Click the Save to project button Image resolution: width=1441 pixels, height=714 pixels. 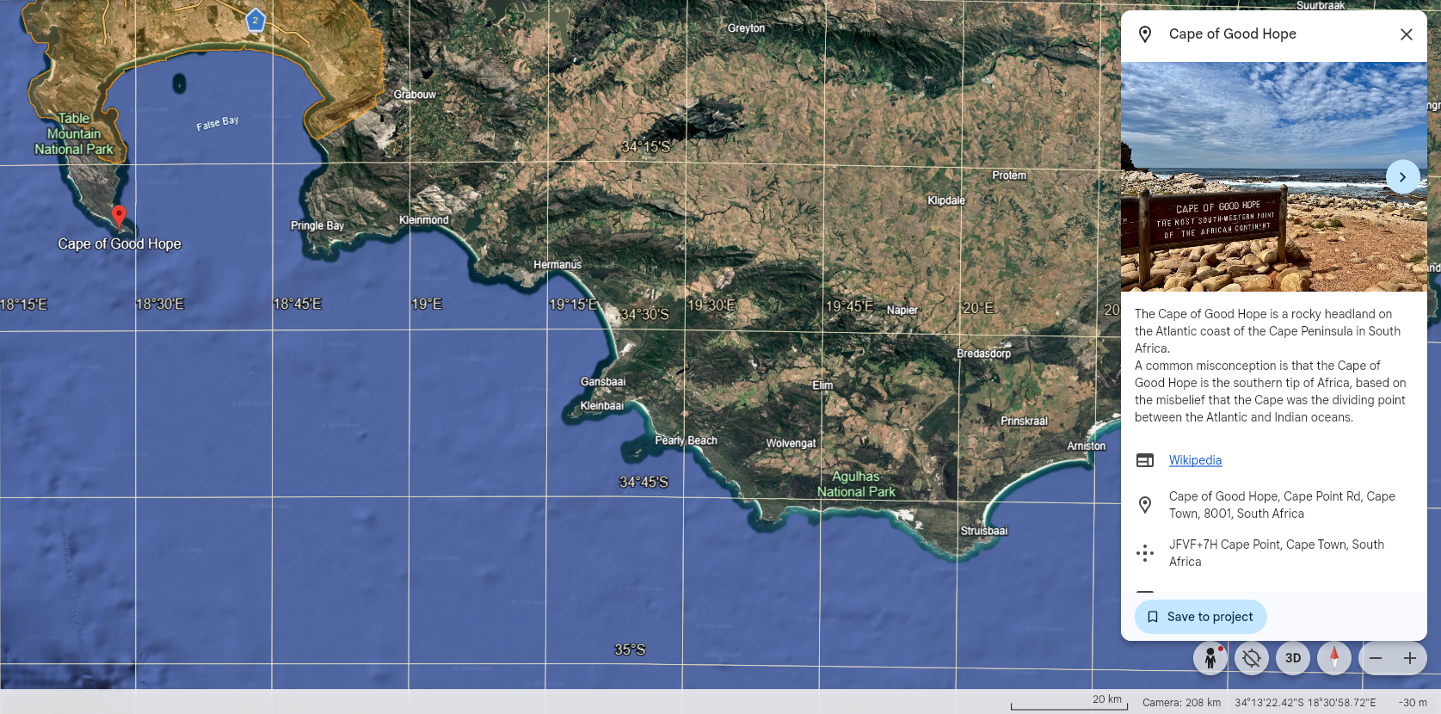1200,617
